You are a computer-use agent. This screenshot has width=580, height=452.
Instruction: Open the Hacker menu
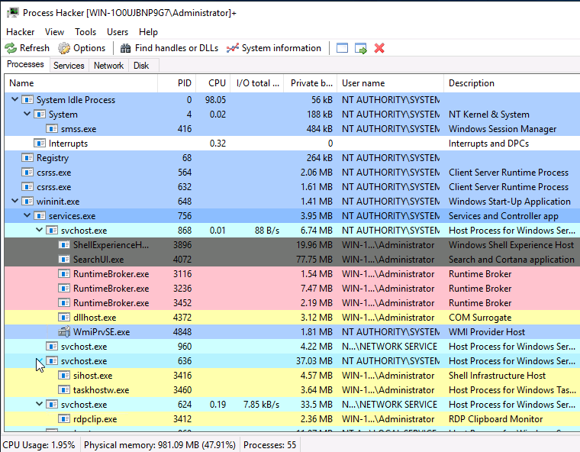[21, 32]
